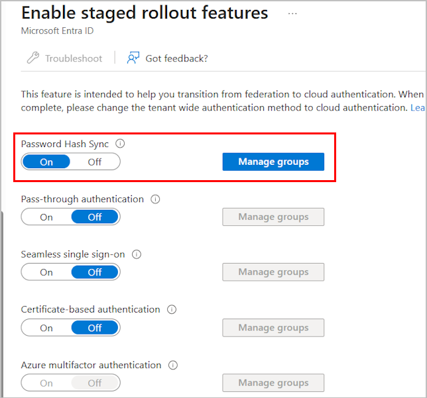Click the info icon next to Azure multifactor authentication
This screenshot has height=398, width=427.
pyautogui.click(x=173, y=365)
